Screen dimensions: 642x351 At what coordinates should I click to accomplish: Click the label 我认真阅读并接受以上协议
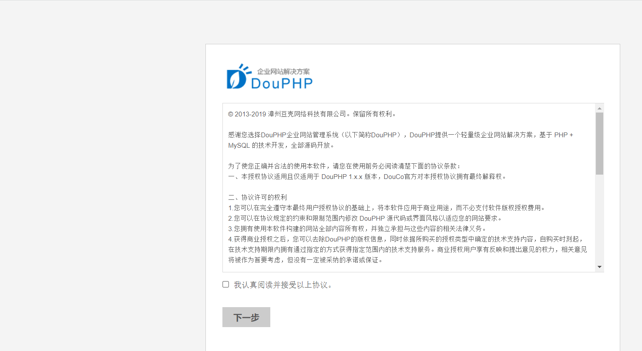[283, 285]
